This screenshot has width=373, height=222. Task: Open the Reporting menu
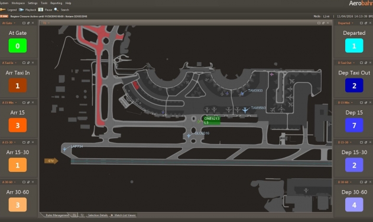tap(56, 3)
